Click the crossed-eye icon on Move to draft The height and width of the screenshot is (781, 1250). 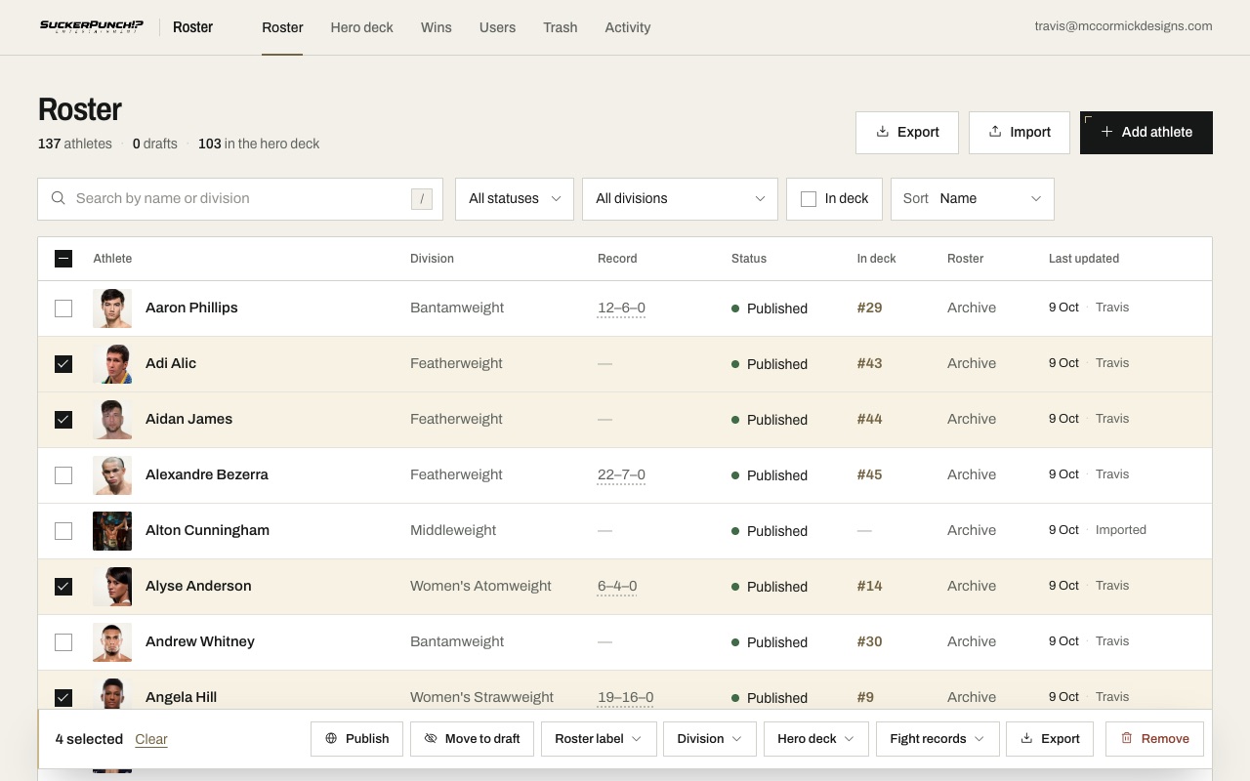coord(431,738)
